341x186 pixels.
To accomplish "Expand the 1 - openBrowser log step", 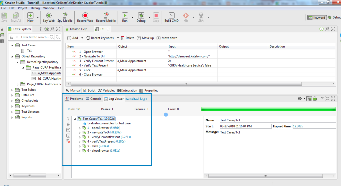I will [x=80, y=128].
